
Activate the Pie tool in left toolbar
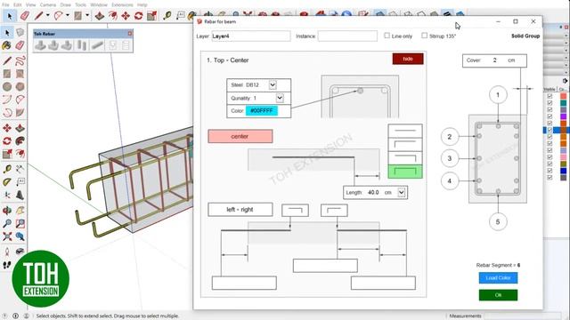[20, 113]
